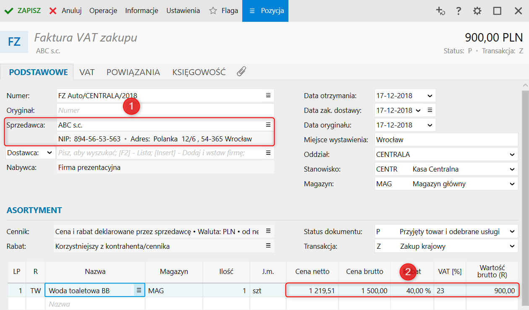The height and width of the screenshot is (310, 529).
Task: Switch to the VAT tab
Action: click(87, 72)
